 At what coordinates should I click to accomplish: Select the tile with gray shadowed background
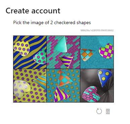(x=97, y=85)
